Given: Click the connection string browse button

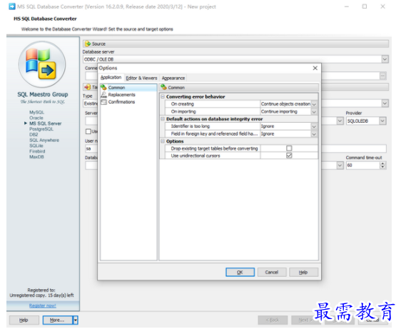Looking at the screenshot, I should [x=382, y=76].
